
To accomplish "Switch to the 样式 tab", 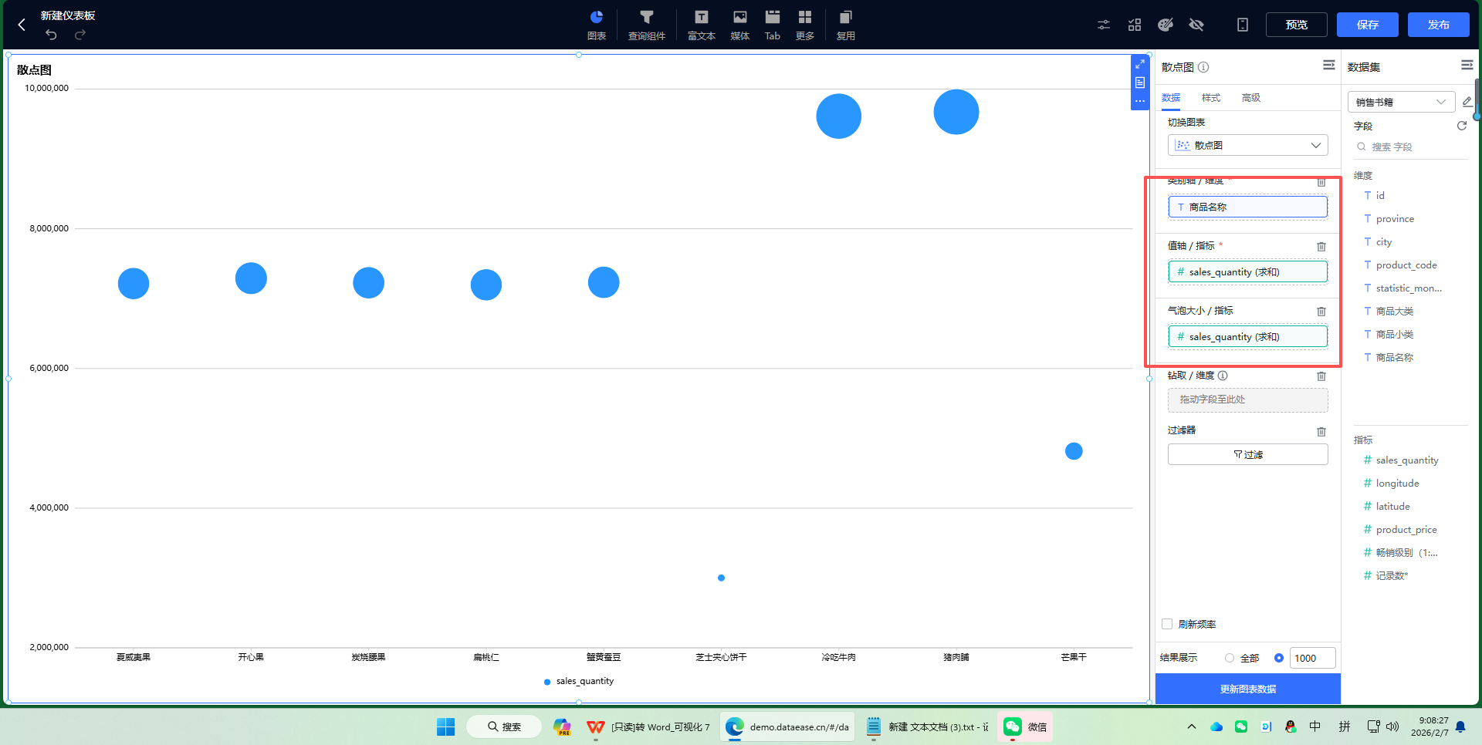I will point(1211,98).
